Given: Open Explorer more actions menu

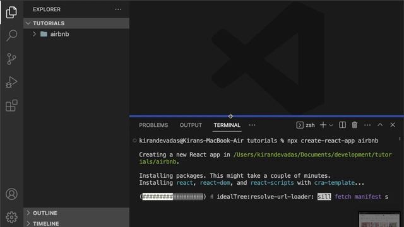Looking at the screenshot, I should click(x=118, y=9).
